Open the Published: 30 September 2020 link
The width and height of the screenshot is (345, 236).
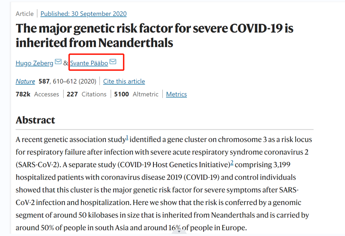(x=83, y=14)
